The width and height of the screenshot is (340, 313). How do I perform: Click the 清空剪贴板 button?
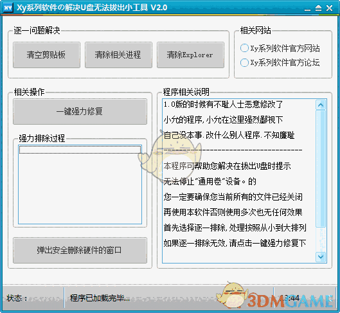(x=46, y=55)
